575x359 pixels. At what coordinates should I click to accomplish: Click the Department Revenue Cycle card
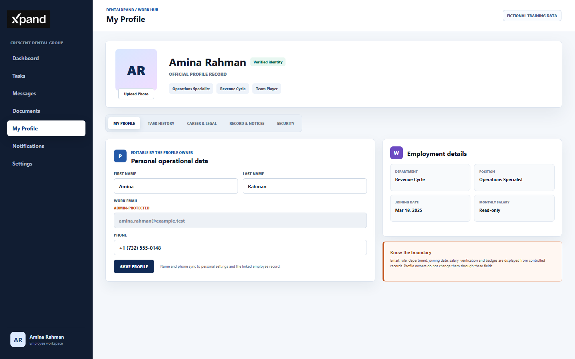coord(430,178)
